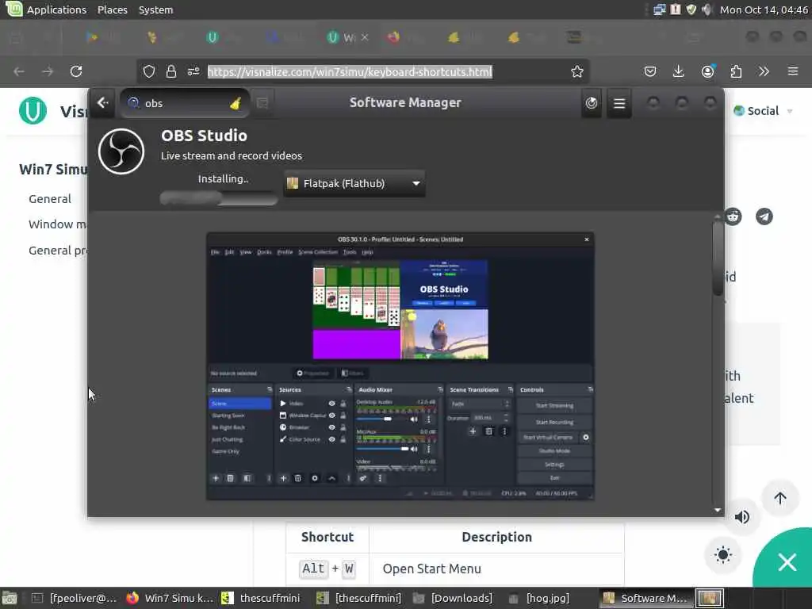This screenshot has width=812, height=609.
Task: Click the visnalize.com URL address
Action: pos(350,71)
